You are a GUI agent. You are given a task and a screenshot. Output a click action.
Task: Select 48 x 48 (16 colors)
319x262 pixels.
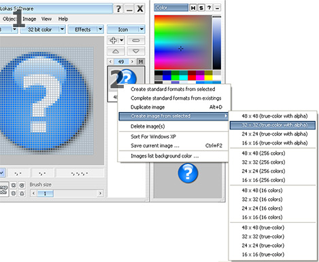273,190
